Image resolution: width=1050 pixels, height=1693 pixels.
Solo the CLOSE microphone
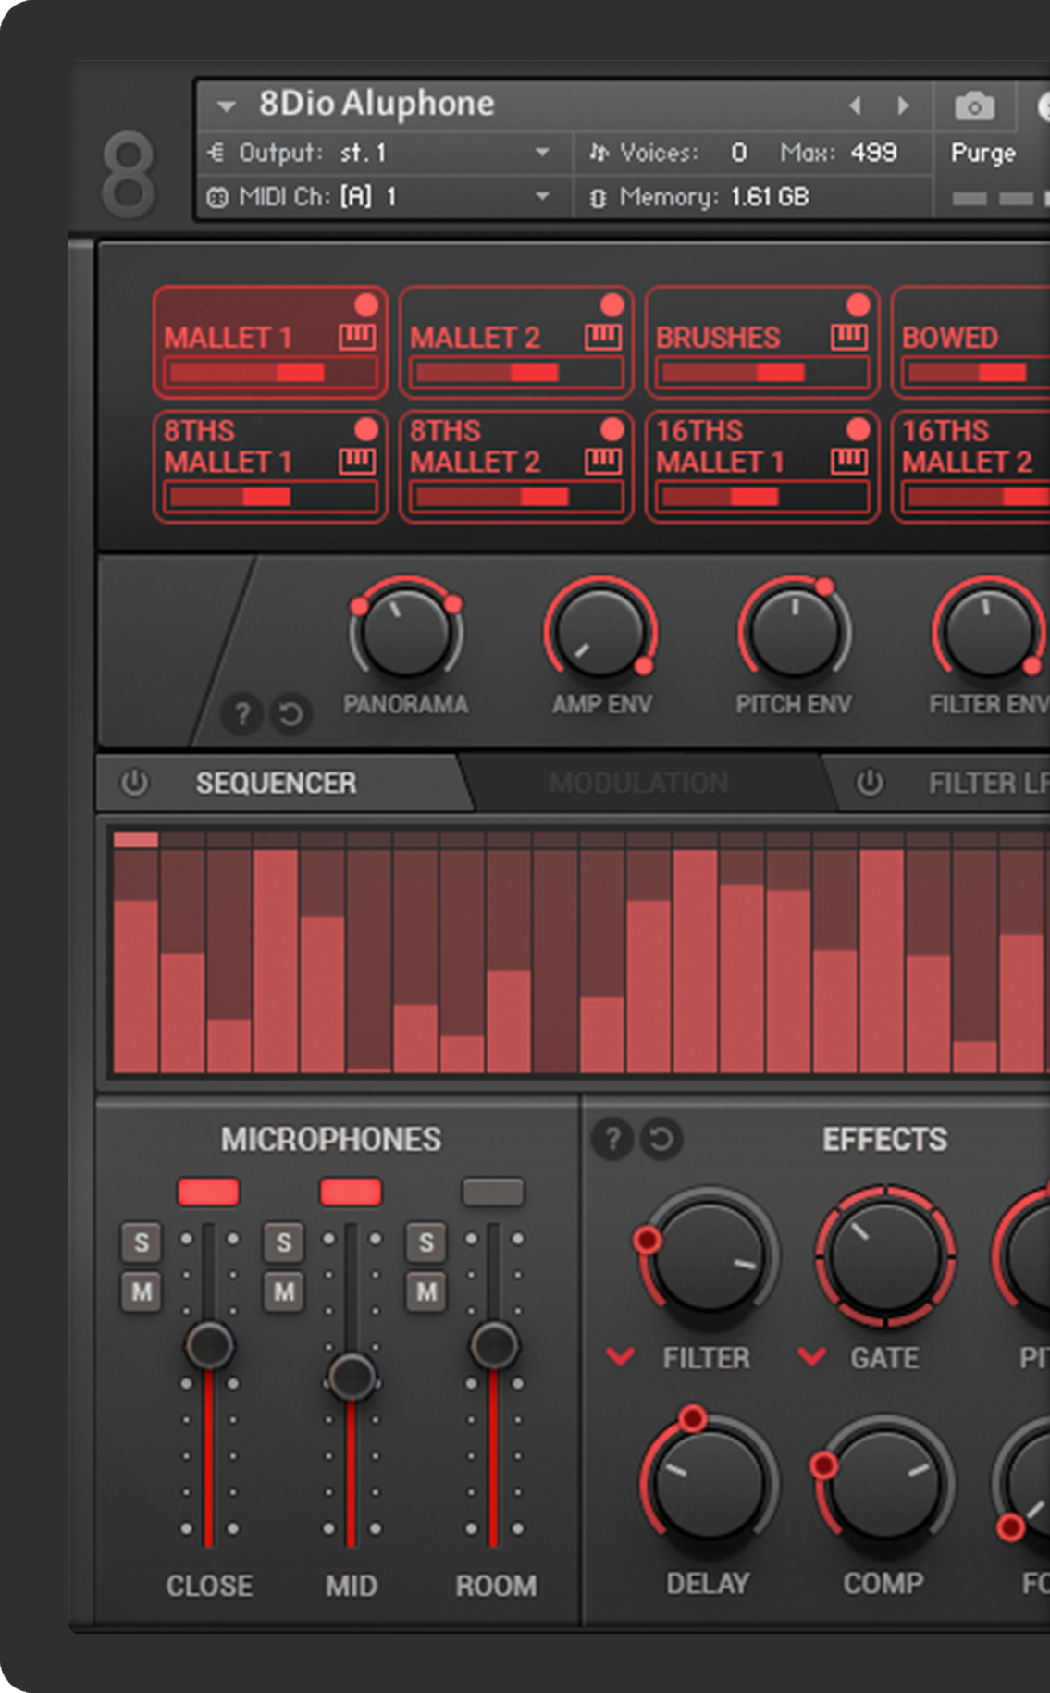(142, 1242)
